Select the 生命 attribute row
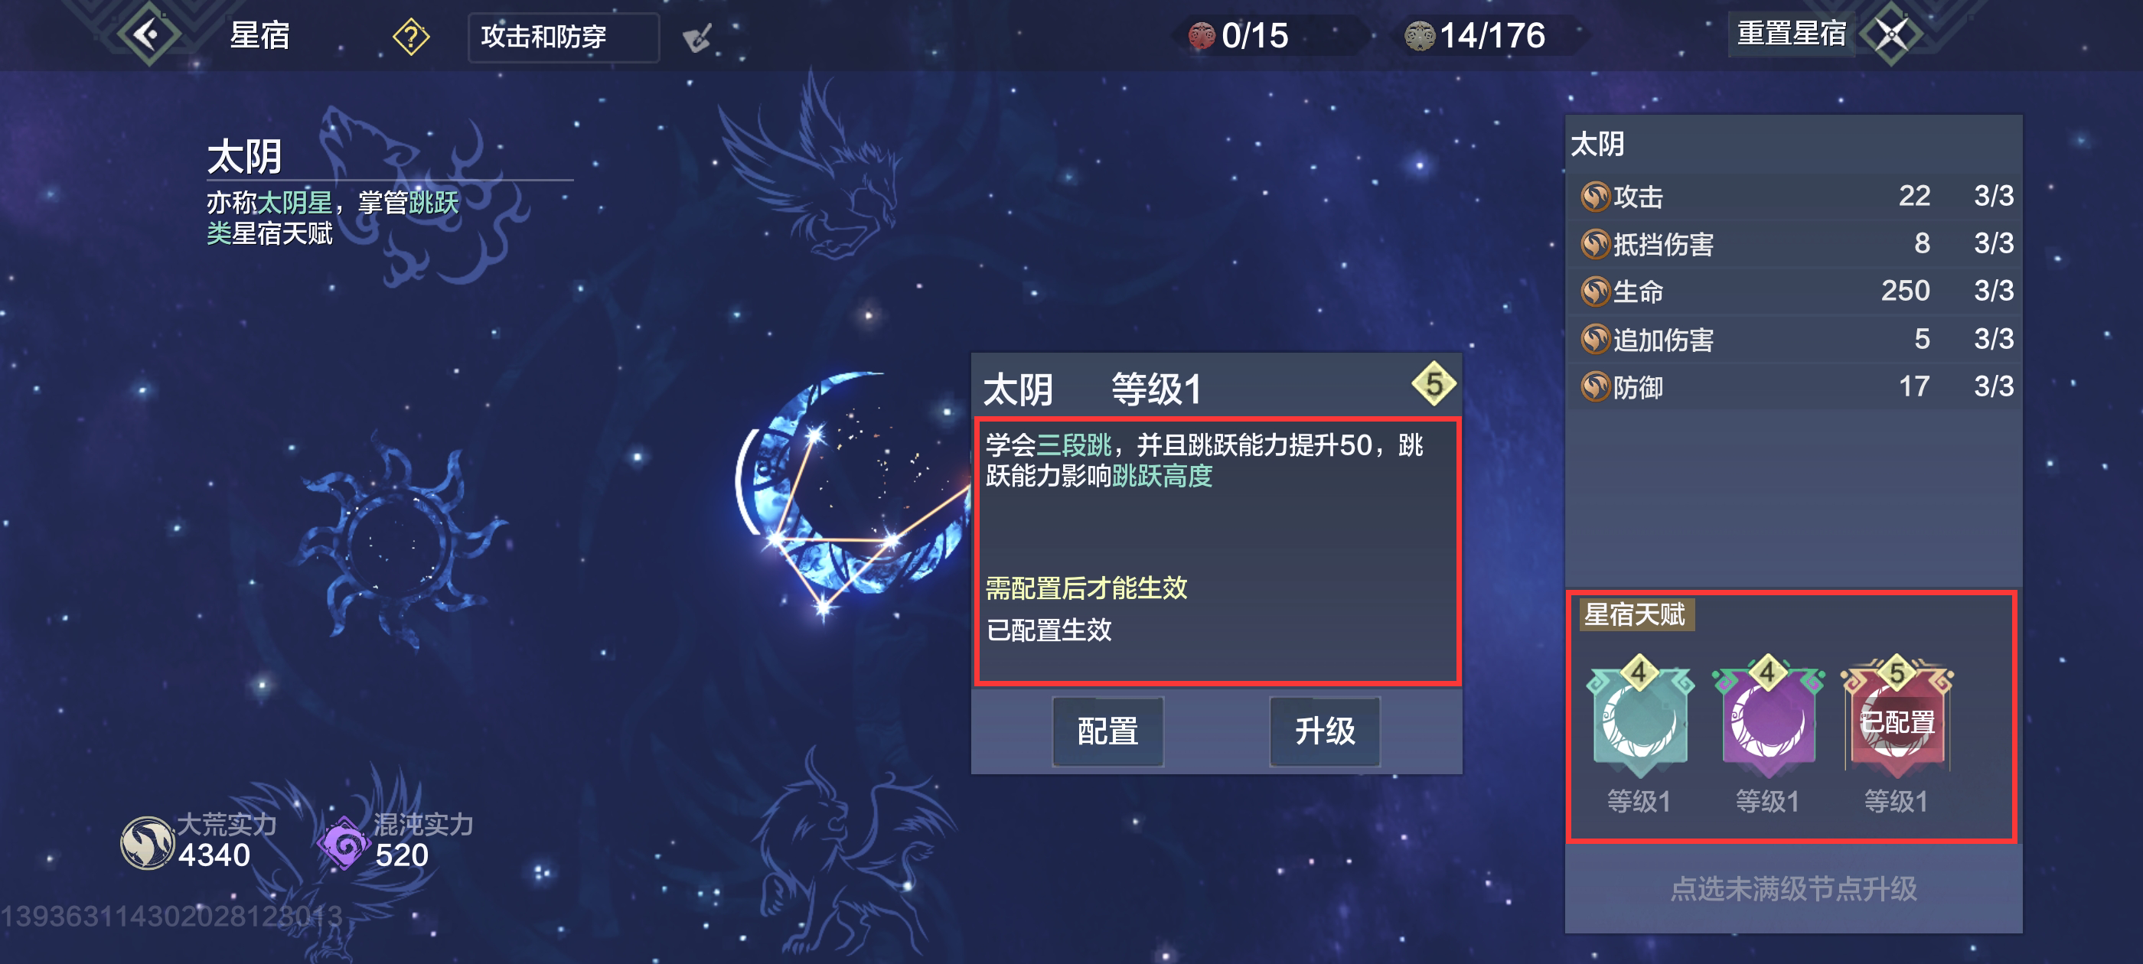The height and width of the screenshot is (964, 2143). tap(1795, 291)
